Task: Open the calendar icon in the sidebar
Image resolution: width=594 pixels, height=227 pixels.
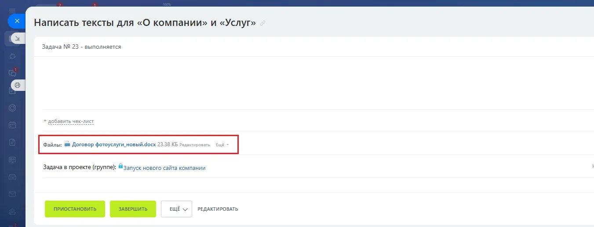Action: 12,125
